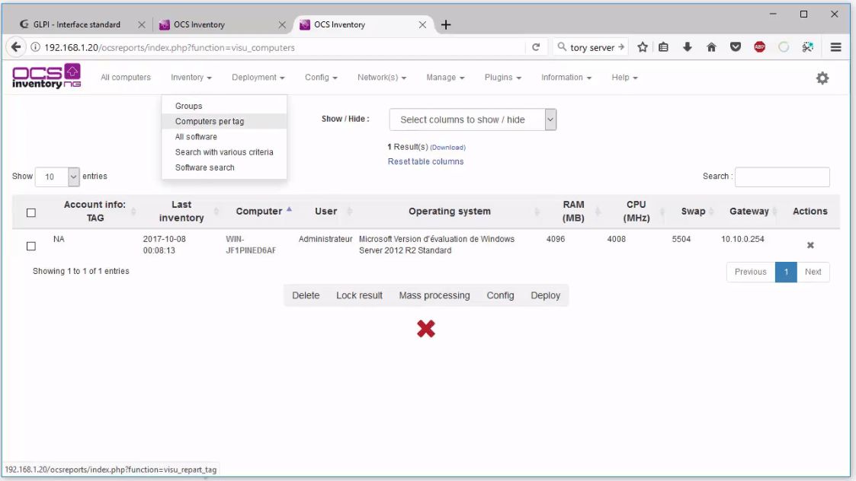Expand the Network(s) menu
Viewport: 856px width, 481px height.
pyautogui.click(x=382, y=78)
